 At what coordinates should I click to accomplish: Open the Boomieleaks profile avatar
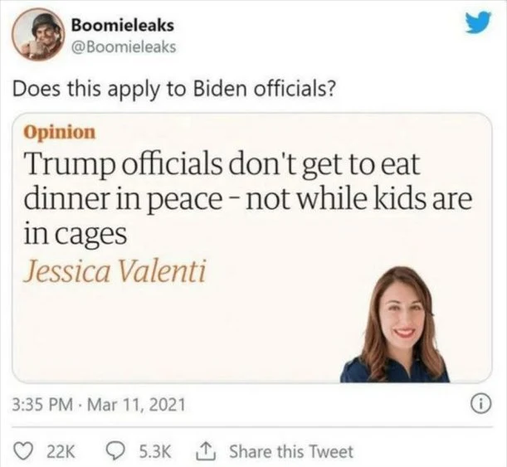click(38, 35)
